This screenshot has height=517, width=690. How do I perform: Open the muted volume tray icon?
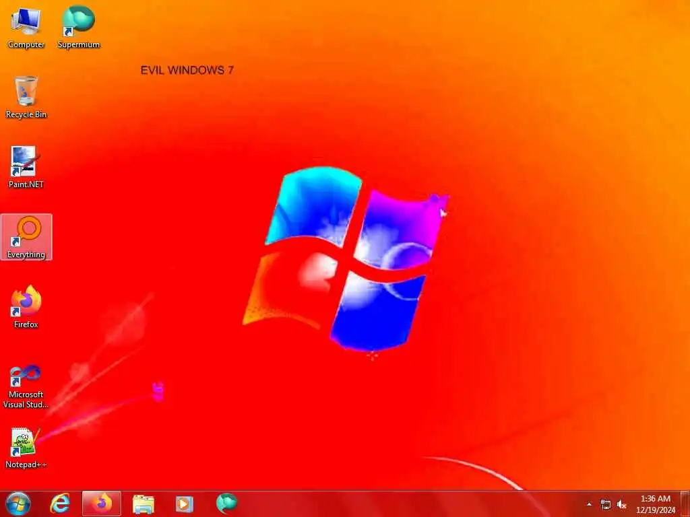622,505
